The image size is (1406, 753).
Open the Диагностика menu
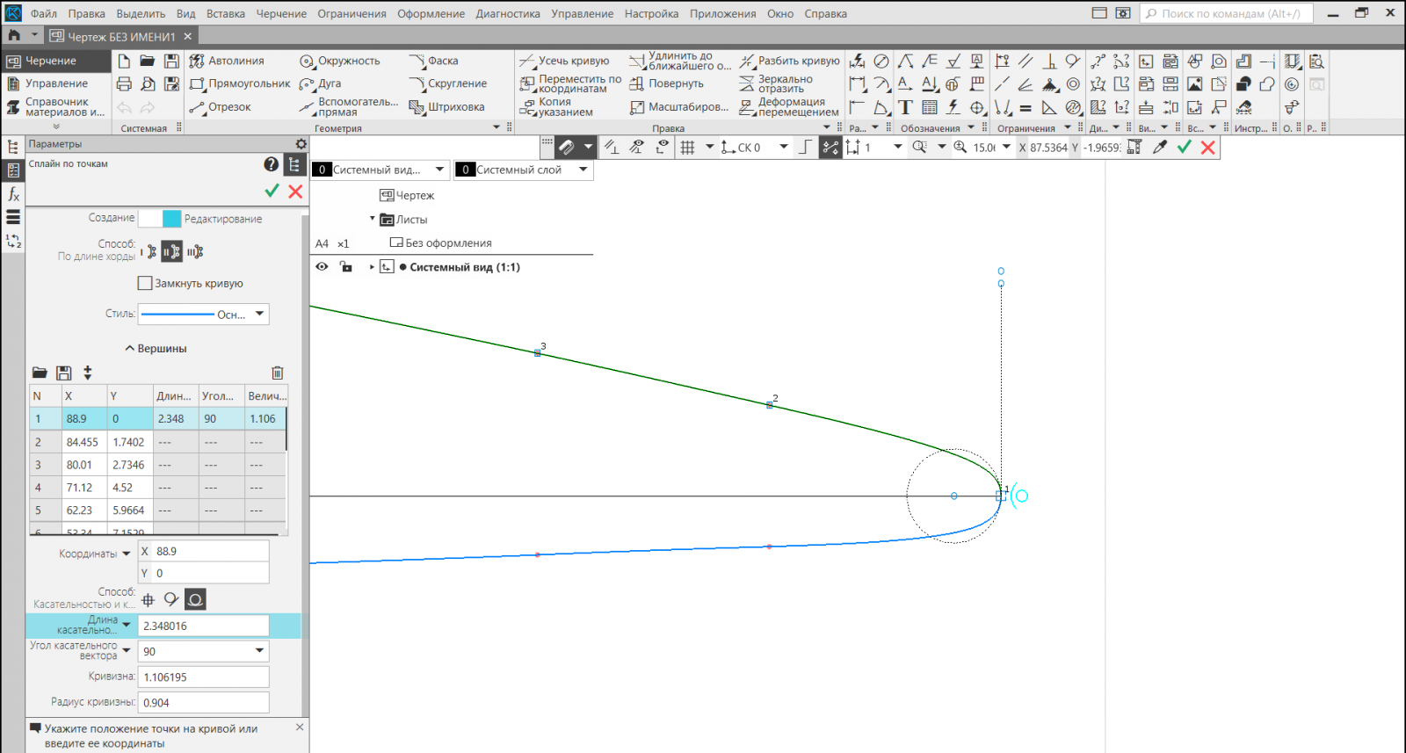pos(508,14)
